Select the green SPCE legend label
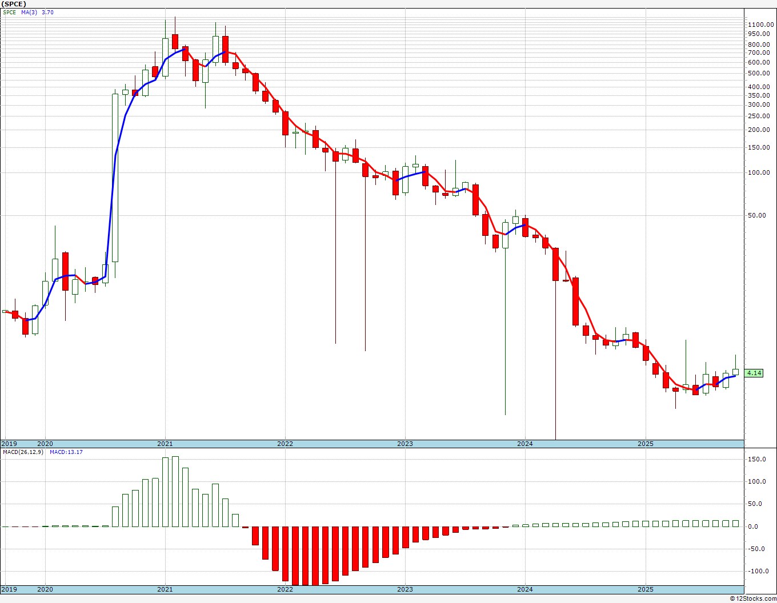The width and height of the screenshot is (777, 603). point(9,12)
